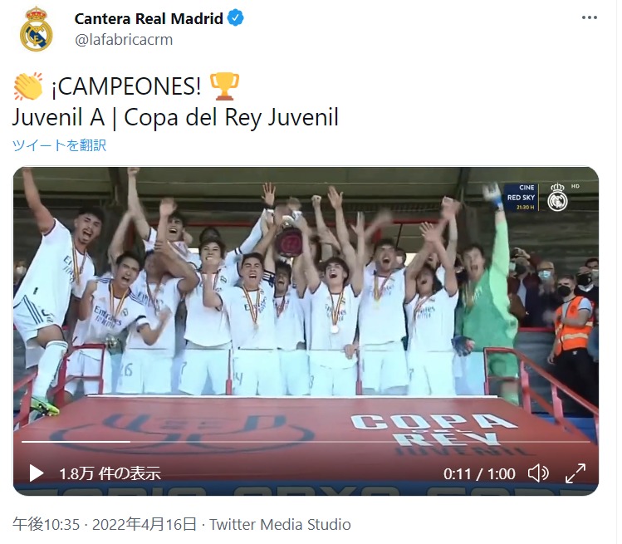
Task: Click the video view count 1.8万 件の表示
Action: [110, 473]
